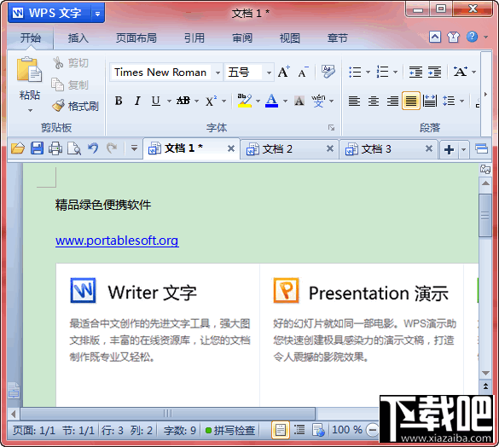The width and height of the screenshot is (499, 447).
Task: Align text left
Action: click(x=354, y=102)
